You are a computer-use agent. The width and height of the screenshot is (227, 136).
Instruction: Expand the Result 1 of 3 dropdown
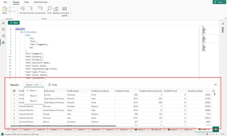[34, 85]
